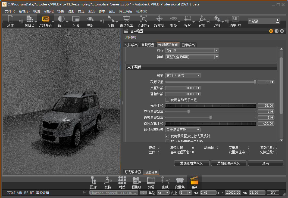Switch to the 常规设置 tab

pyautogui.click(x=148, y=45)
